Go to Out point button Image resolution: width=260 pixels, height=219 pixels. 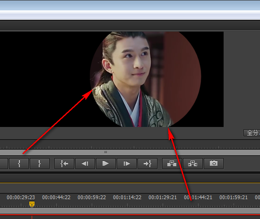[147, 164]
